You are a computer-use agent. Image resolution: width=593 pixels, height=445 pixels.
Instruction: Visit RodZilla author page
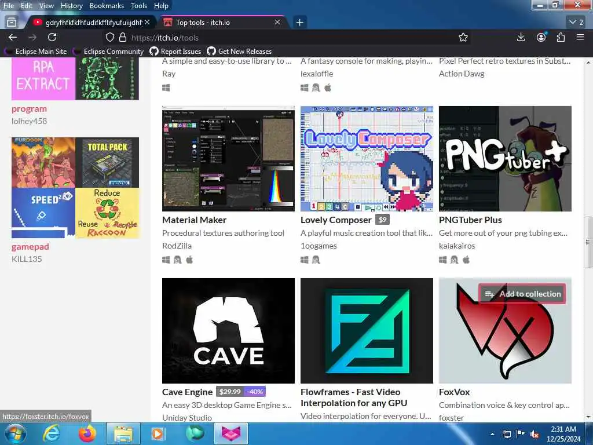(x=177, y=246)
